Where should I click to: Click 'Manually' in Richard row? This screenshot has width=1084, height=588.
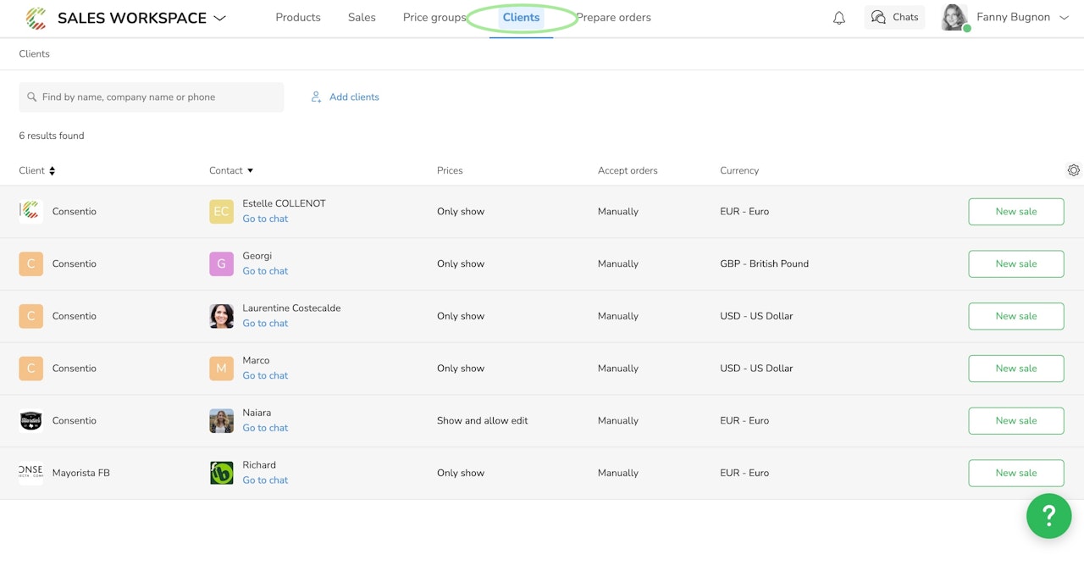pos(617,473)
